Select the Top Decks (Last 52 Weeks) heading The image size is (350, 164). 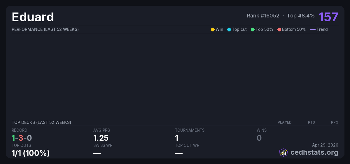(41, 122)
